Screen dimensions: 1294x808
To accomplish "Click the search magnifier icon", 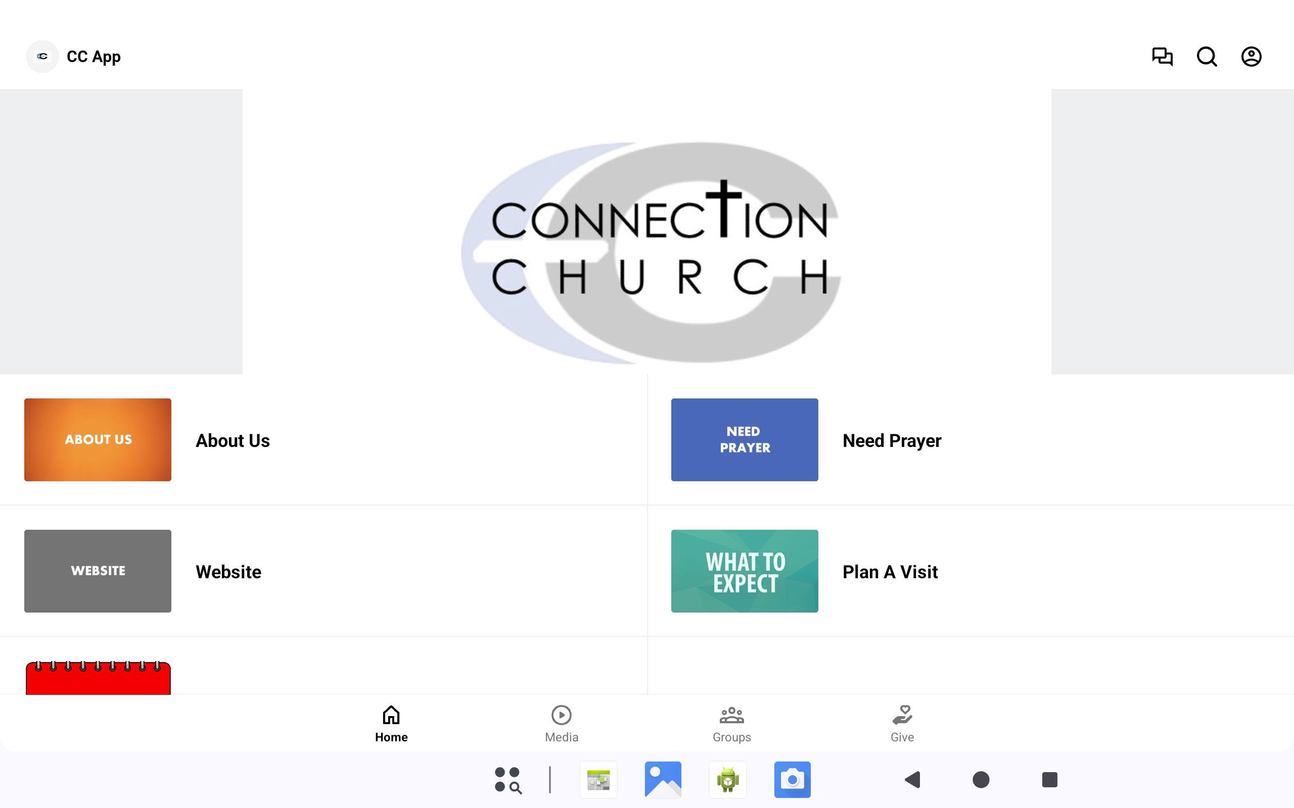I will coord(1207,56).
